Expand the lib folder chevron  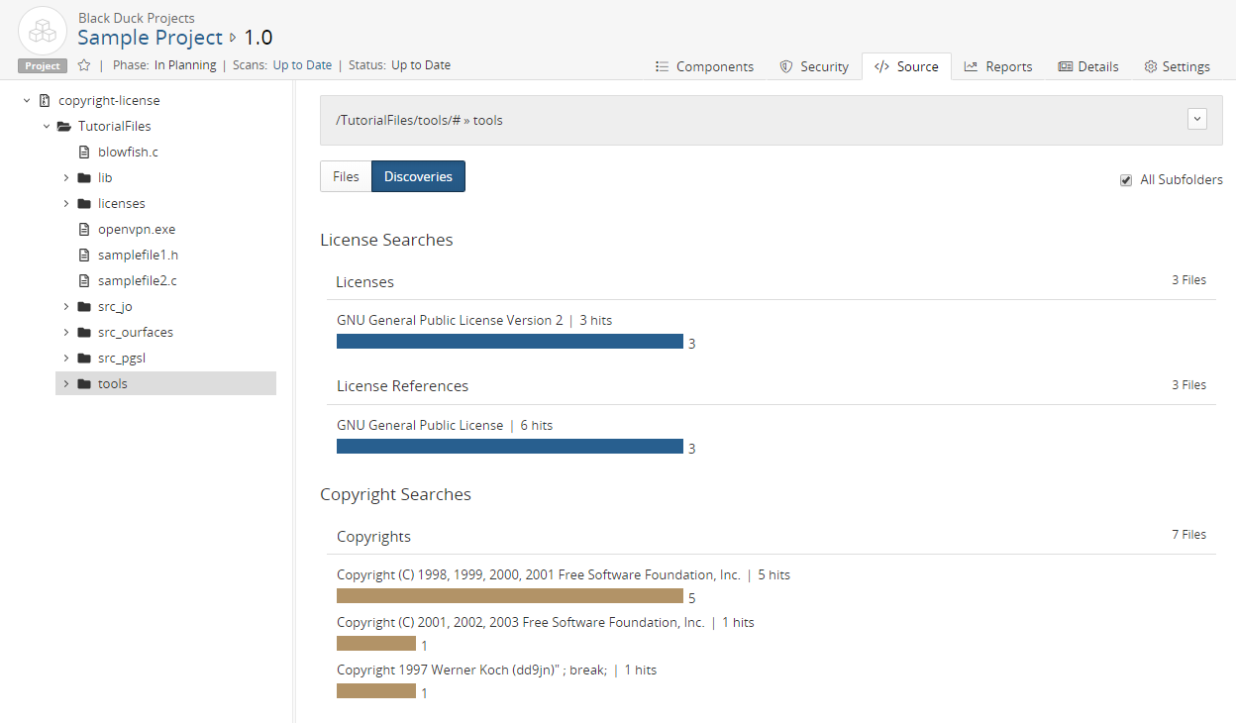point(66,178)
